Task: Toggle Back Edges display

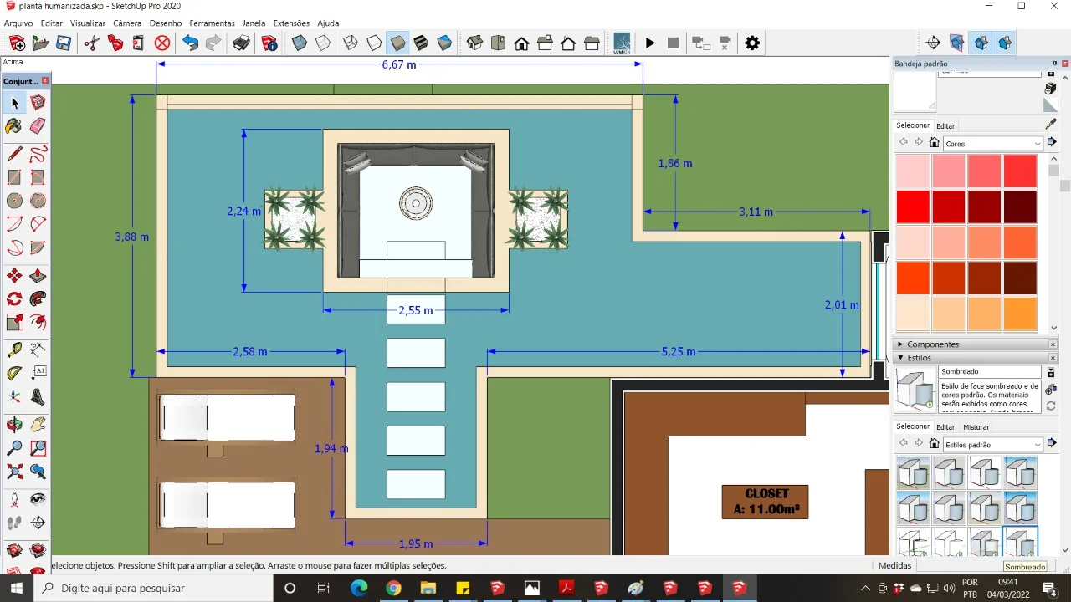Action: (x=323, y=43)
